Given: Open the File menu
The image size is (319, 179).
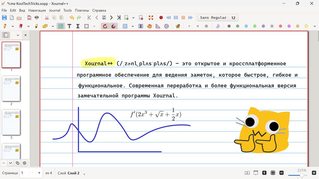Looking at the screenshot, I should click(x=4, y=10).
